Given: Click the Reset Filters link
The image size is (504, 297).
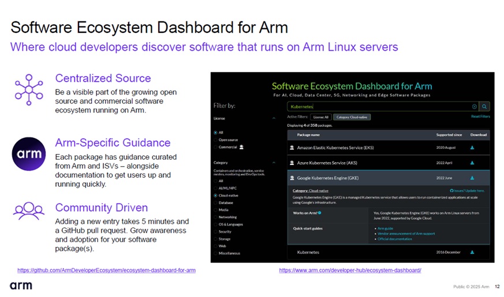Looking at the screenshot, I should [x=480, y=116].
